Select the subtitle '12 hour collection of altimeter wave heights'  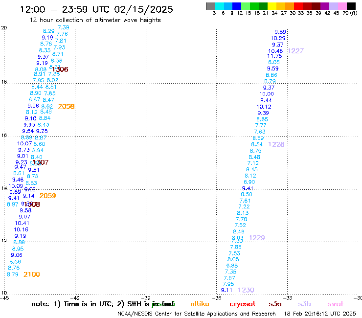click(x=95, y=20)
